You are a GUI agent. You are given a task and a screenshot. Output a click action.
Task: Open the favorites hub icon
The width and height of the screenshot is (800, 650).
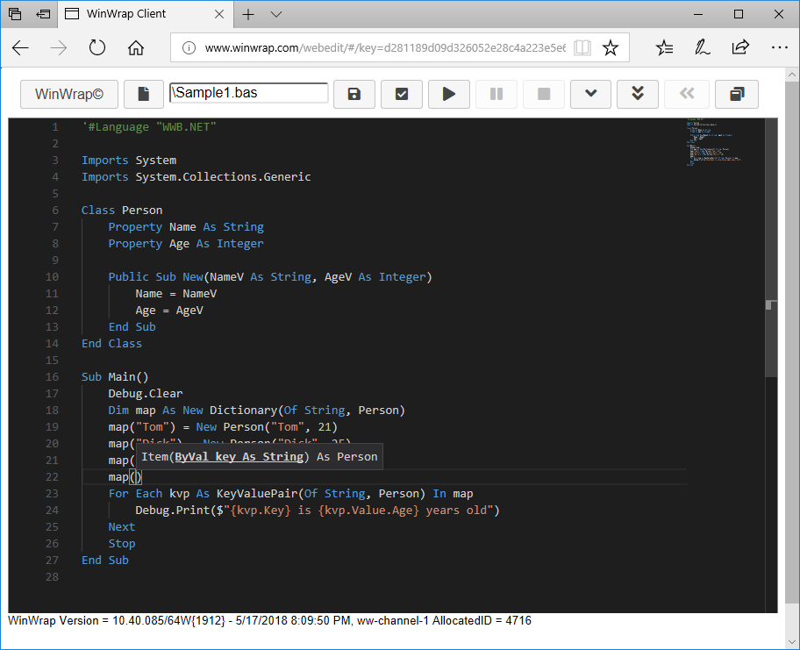pos(665,48)
